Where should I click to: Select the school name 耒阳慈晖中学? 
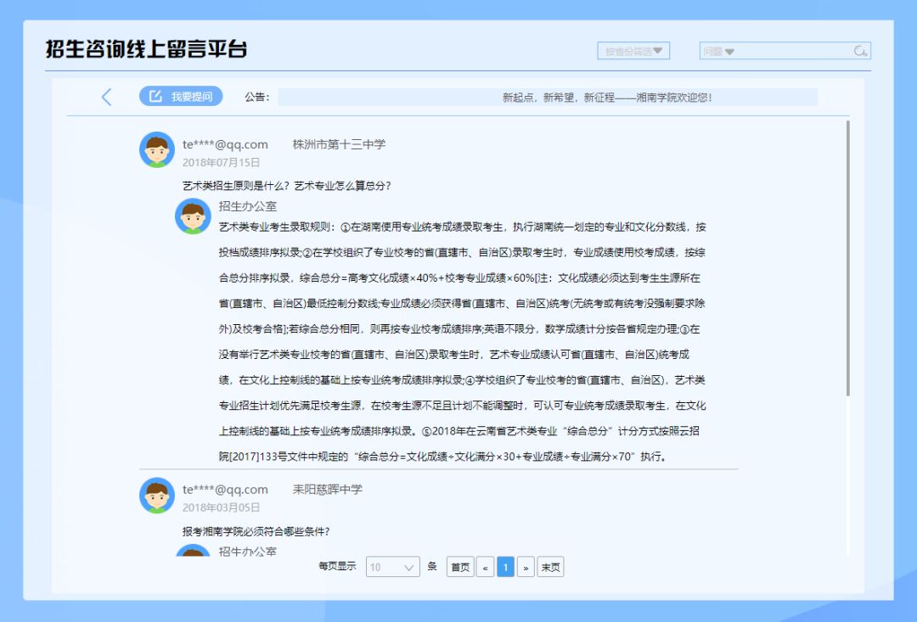[x=328, y=490]
